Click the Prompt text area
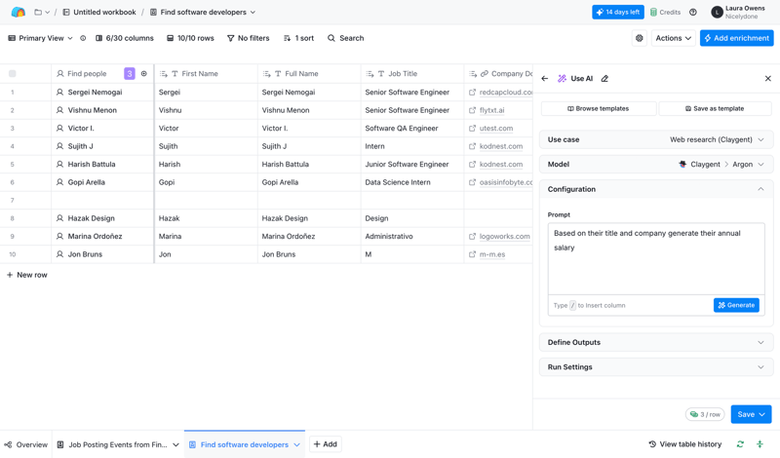 pos(656,258)
